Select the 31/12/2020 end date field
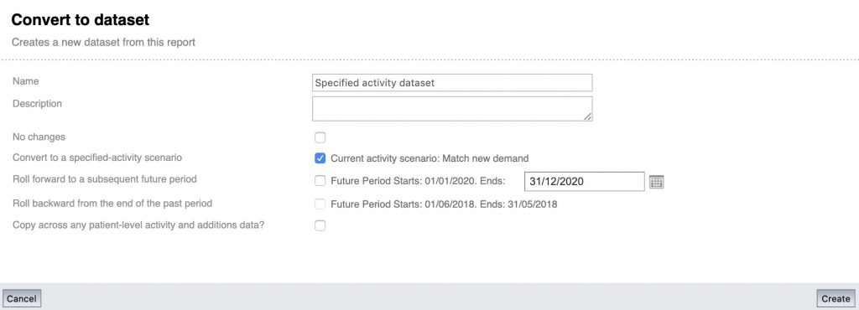This screenshot has width=859, height=310. 585,182
